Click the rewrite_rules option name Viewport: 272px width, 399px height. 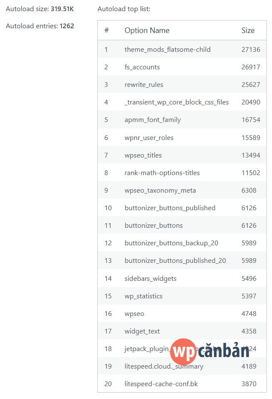tap(143, 84)
